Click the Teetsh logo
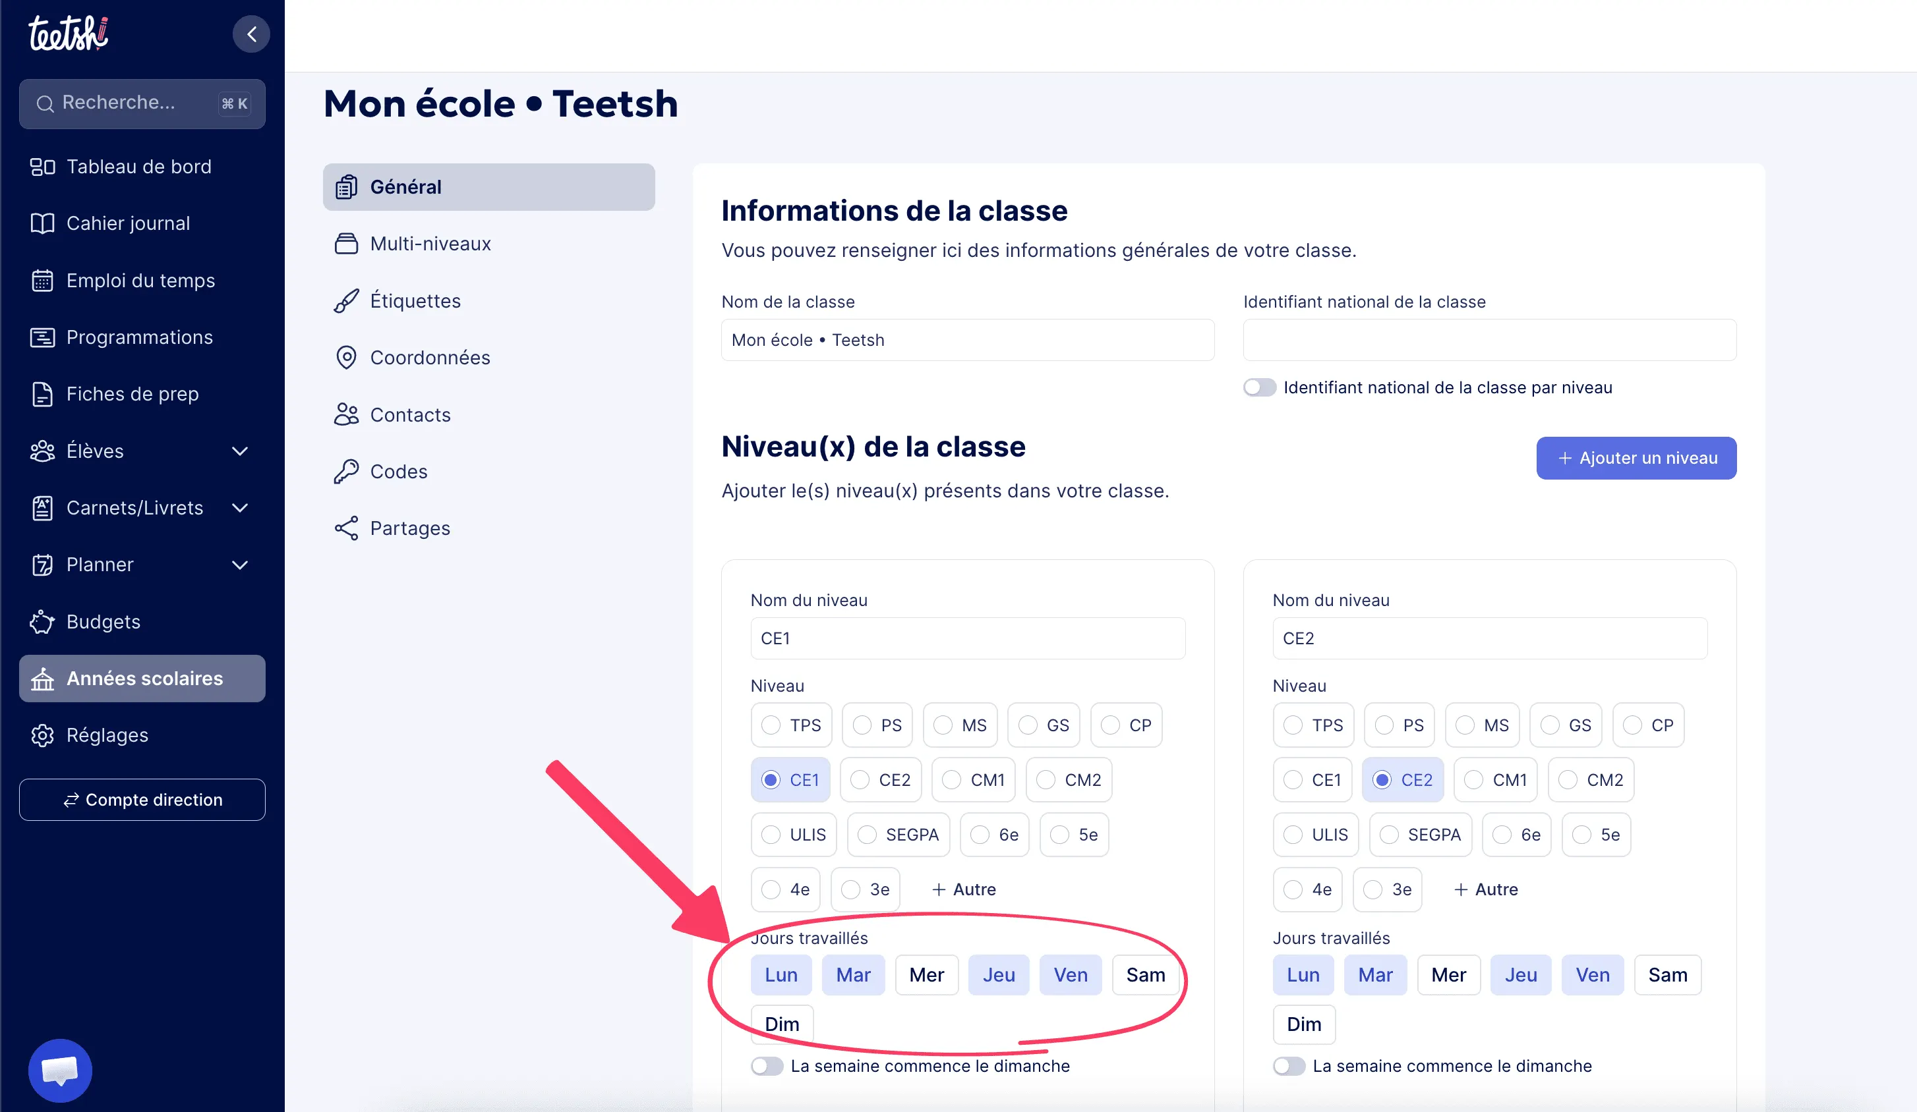 (69, 34)
